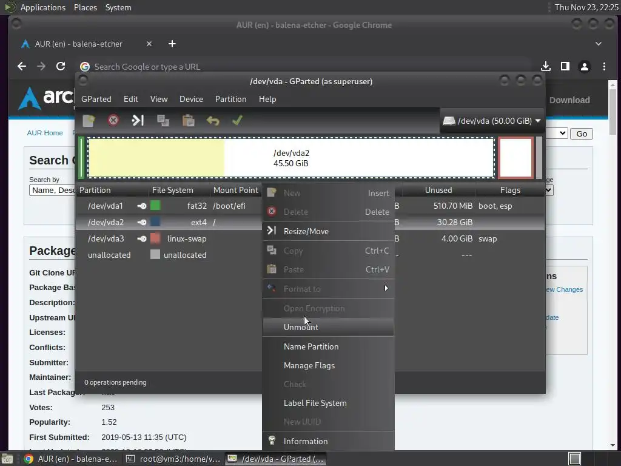This screenshot has width=621, height=466.
Task: Open the /dev/vda device selector dropdown
Action: click(x=492, y=121)
